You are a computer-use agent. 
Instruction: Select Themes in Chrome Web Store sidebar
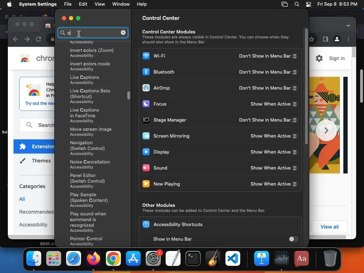coord(41,161)
